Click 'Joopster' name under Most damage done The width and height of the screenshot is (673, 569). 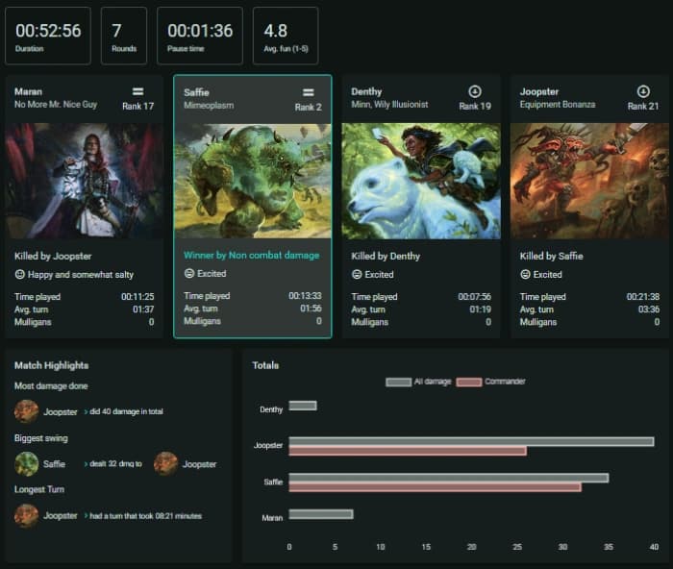point(61,412)
